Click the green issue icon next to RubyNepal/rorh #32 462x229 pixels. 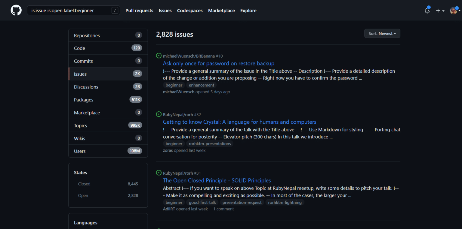159,114
